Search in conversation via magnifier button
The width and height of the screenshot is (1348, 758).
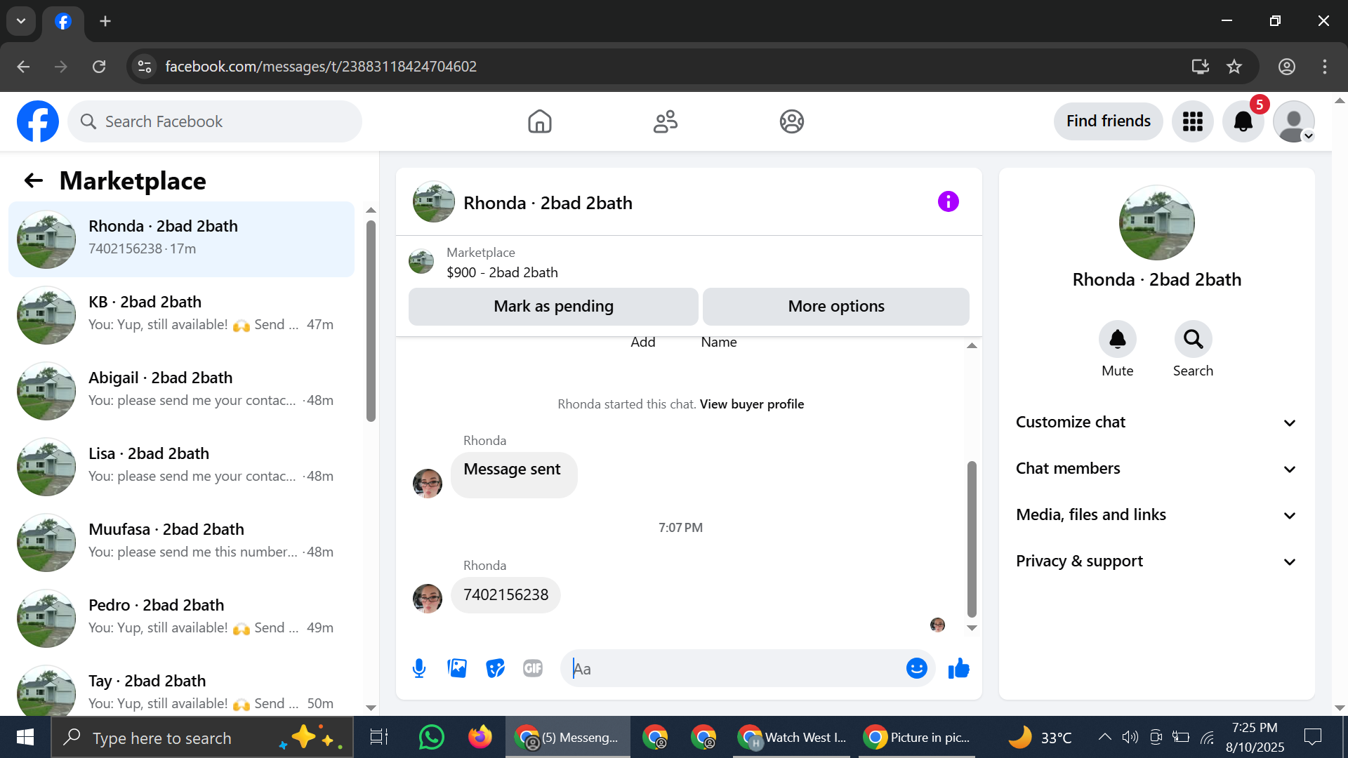[x=1193, y=340]
